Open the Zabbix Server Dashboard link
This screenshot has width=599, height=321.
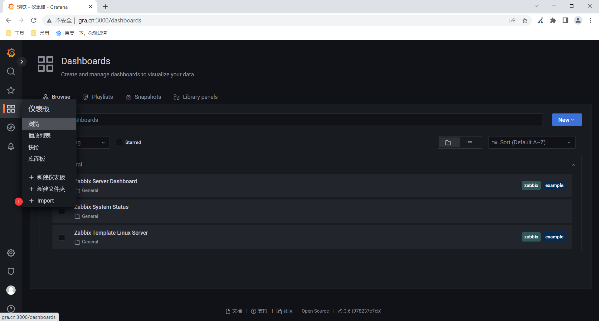106,181
